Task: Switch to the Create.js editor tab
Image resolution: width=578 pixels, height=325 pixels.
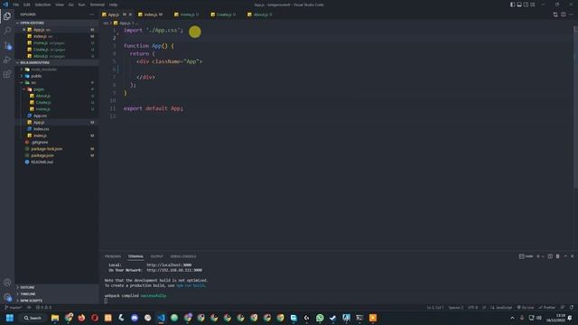Action: [224, 14]
